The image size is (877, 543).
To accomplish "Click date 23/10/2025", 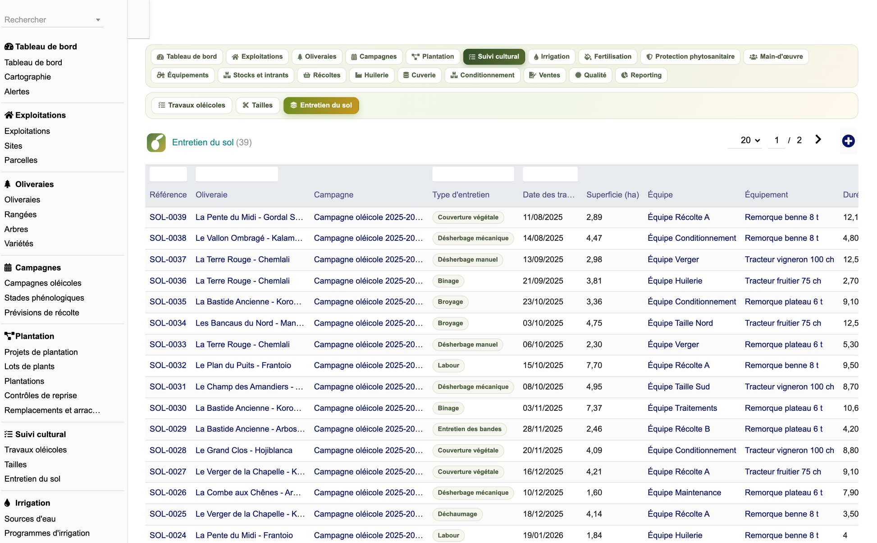I will coord(543,302).
